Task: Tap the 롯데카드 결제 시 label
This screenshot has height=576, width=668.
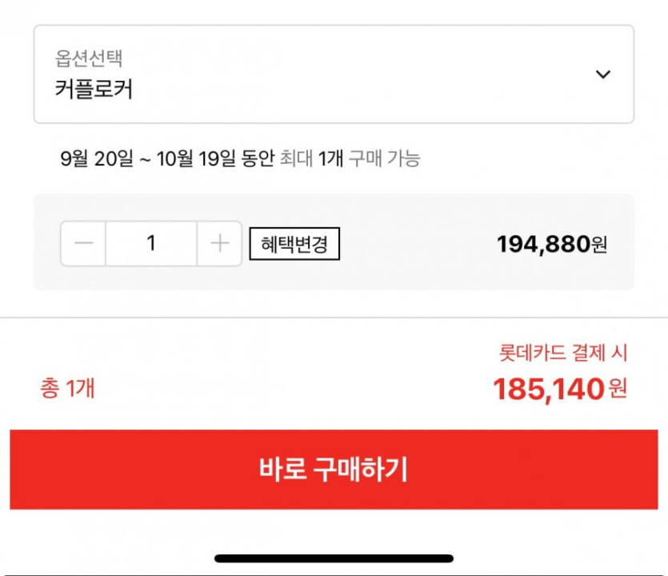Action: (x=563, y=353)
